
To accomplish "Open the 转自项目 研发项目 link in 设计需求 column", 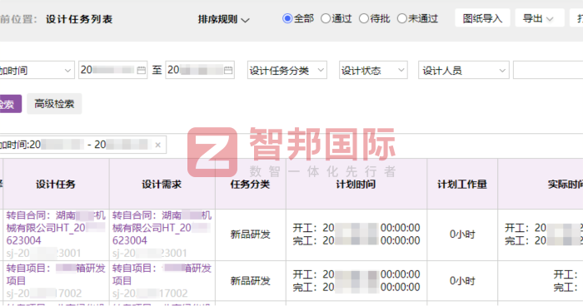I will tap(162, 274).
